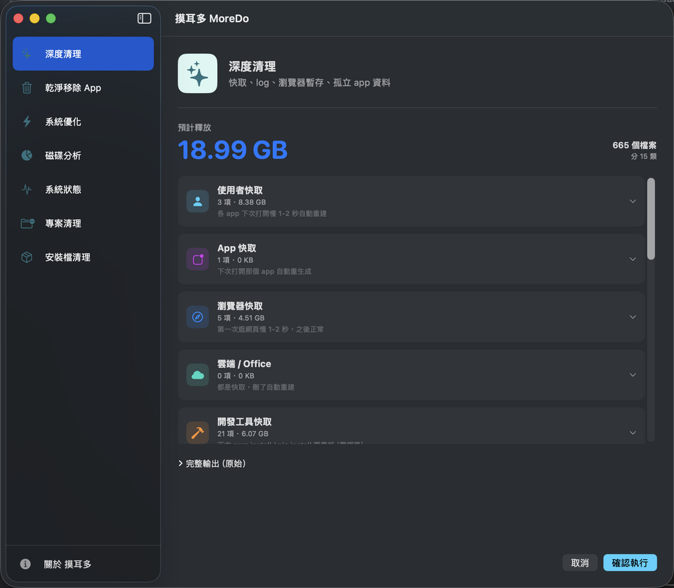
Task: Click the lightning bolt icon for 系統優化
Action: tap(27, 121)
